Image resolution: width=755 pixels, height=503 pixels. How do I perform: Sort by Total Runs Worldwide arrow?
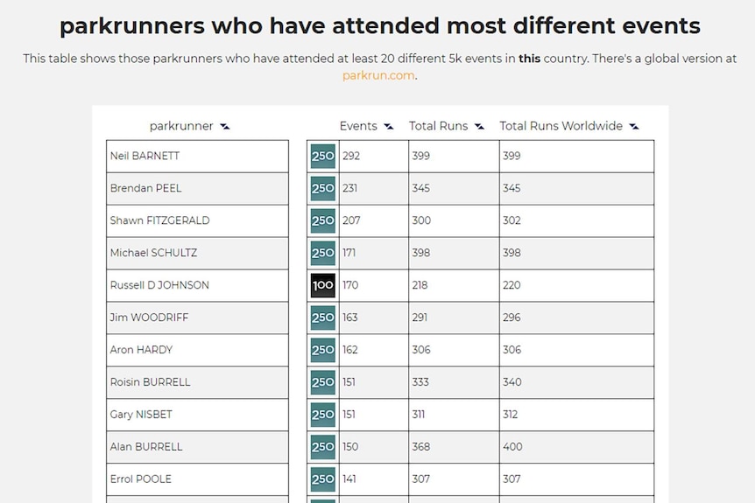tap(634, 127)
